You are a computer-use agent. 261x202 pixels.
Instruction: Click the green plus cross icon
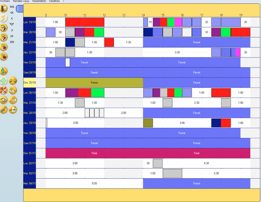pos(4,80)
